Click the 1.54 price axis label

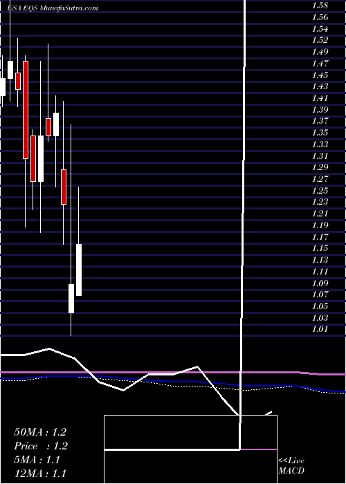click(320, 29)
